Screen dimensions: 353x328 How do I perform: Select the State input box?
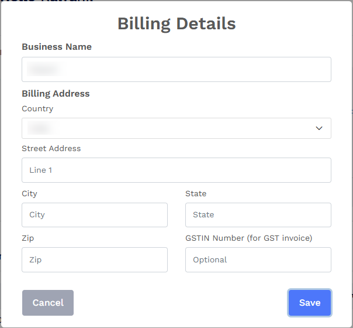coord(258,215)
